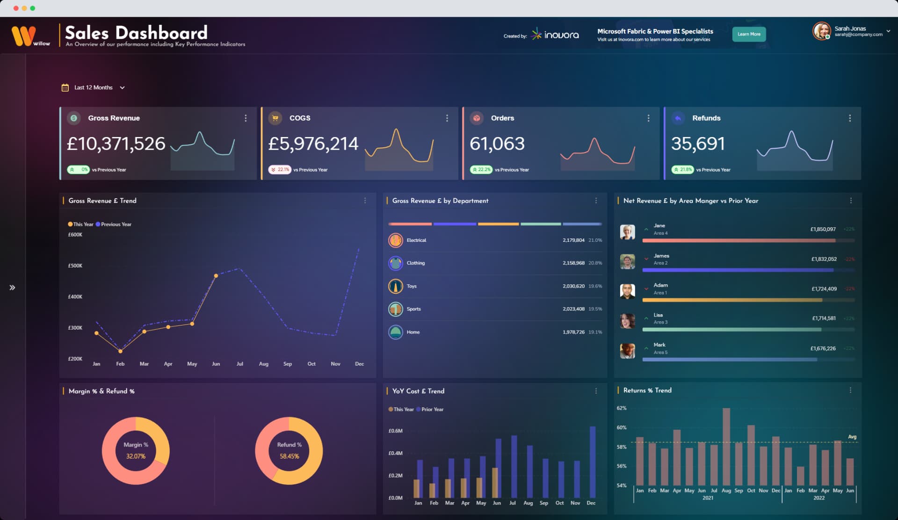The width and height of the screenshot is (898, 520).
Task: Toggle the Prior Year legend in YoY Cost Trend
Action: point(432,409)
